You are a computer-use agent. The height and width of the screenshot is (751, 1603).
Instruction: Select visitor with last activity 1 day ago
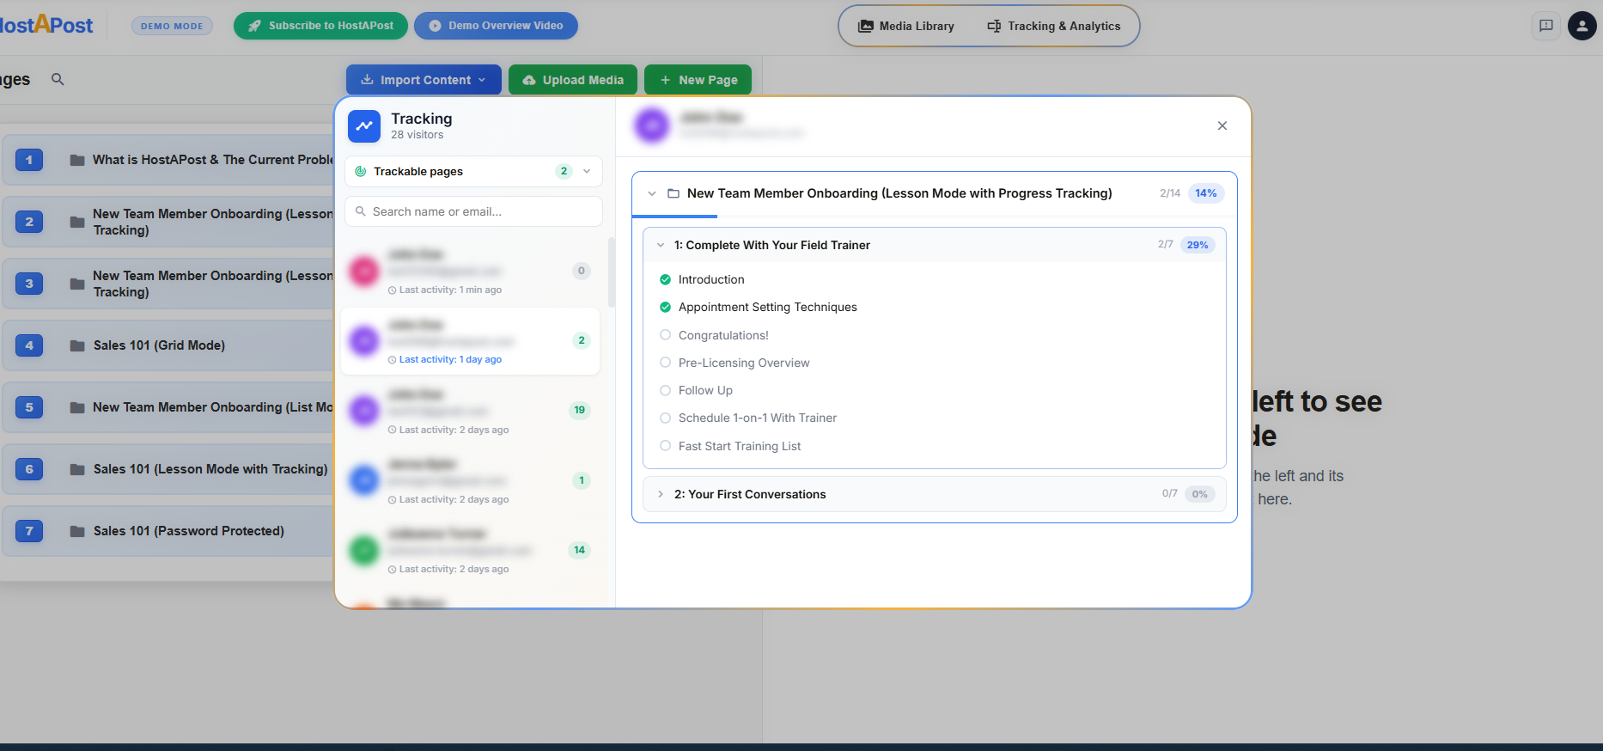pos(470,341)
